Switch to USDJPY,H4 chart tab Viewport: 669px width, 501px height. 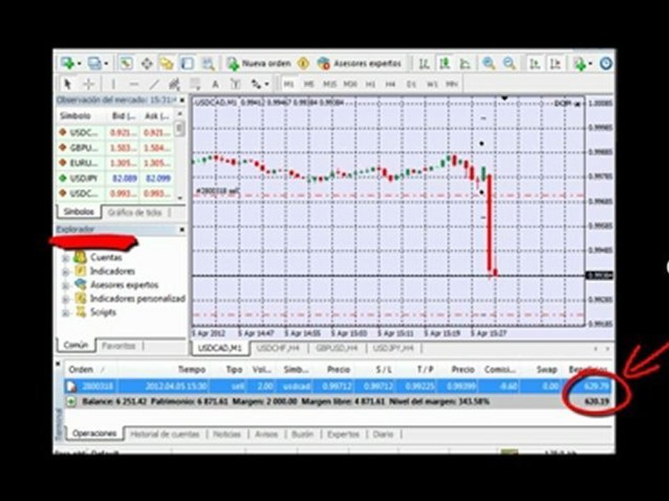coord(393,349)
